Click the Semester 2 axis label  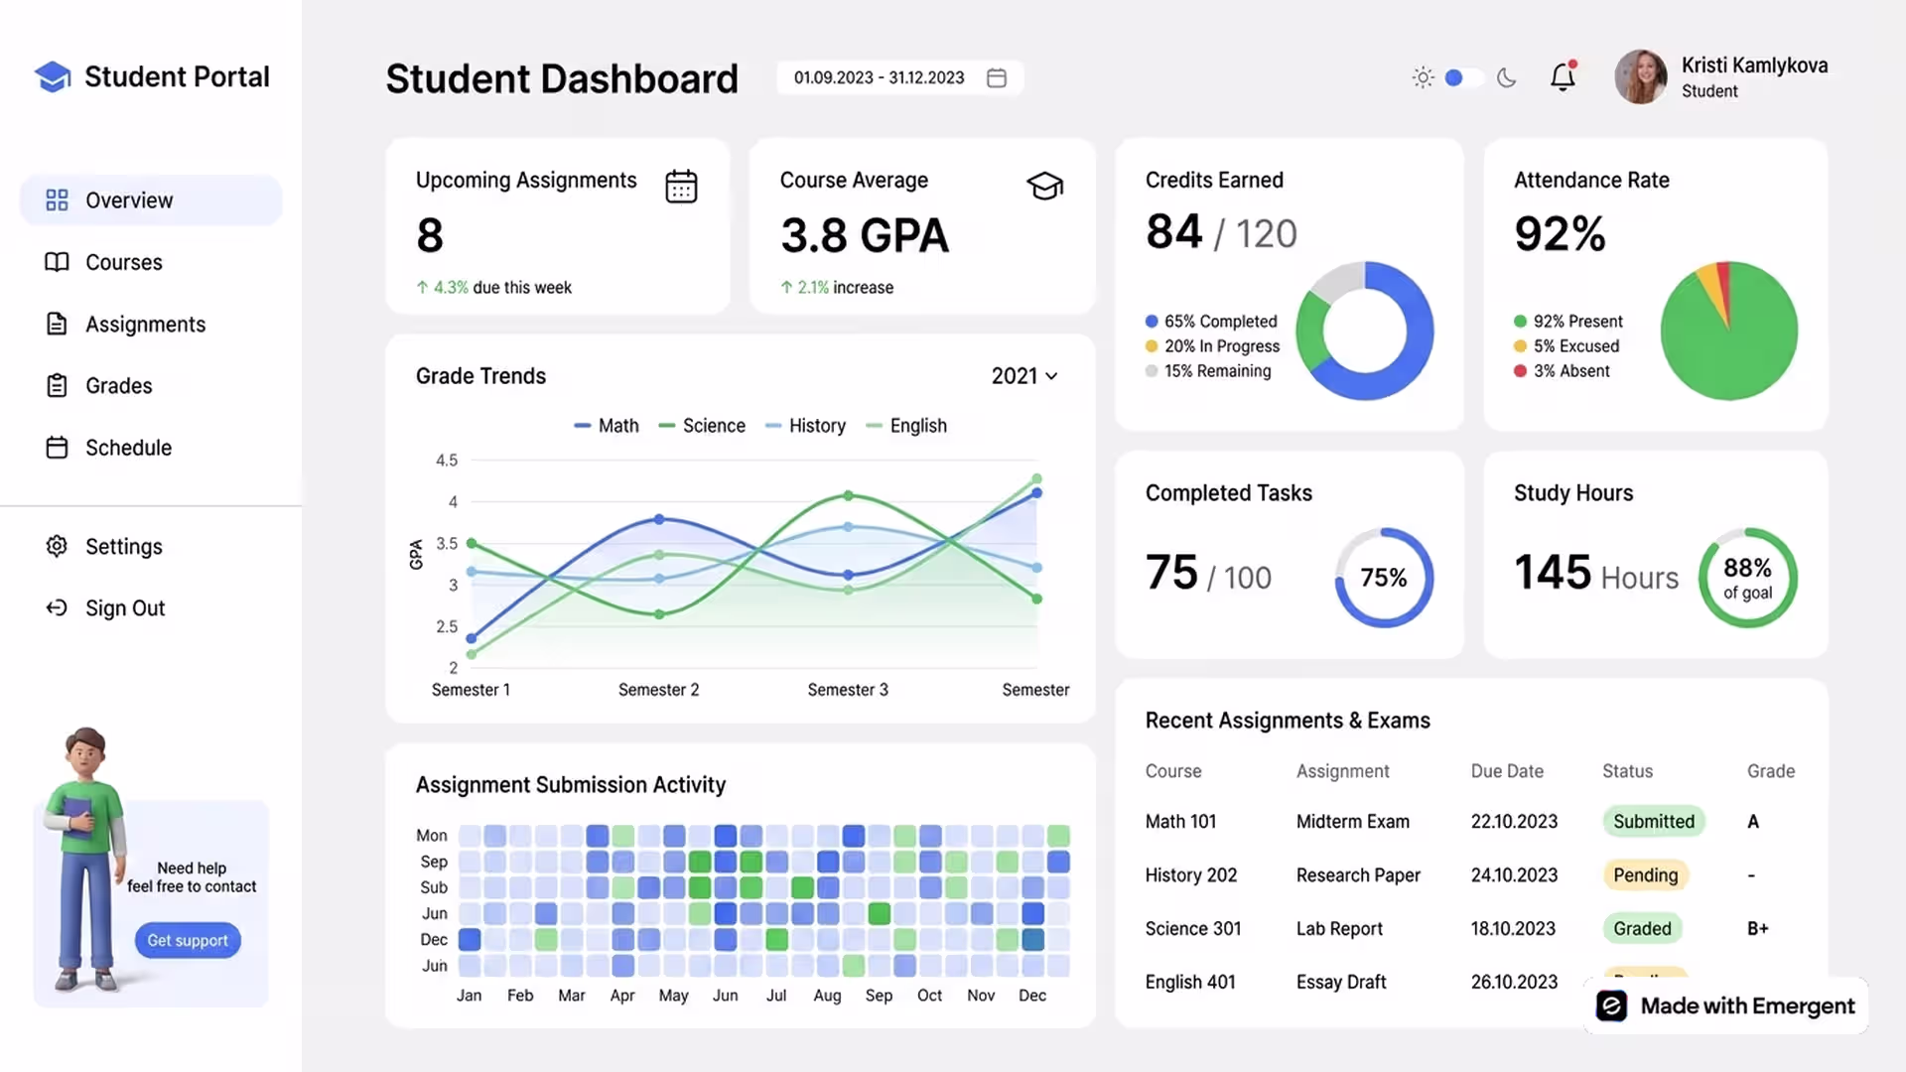[x=658, y=690]
